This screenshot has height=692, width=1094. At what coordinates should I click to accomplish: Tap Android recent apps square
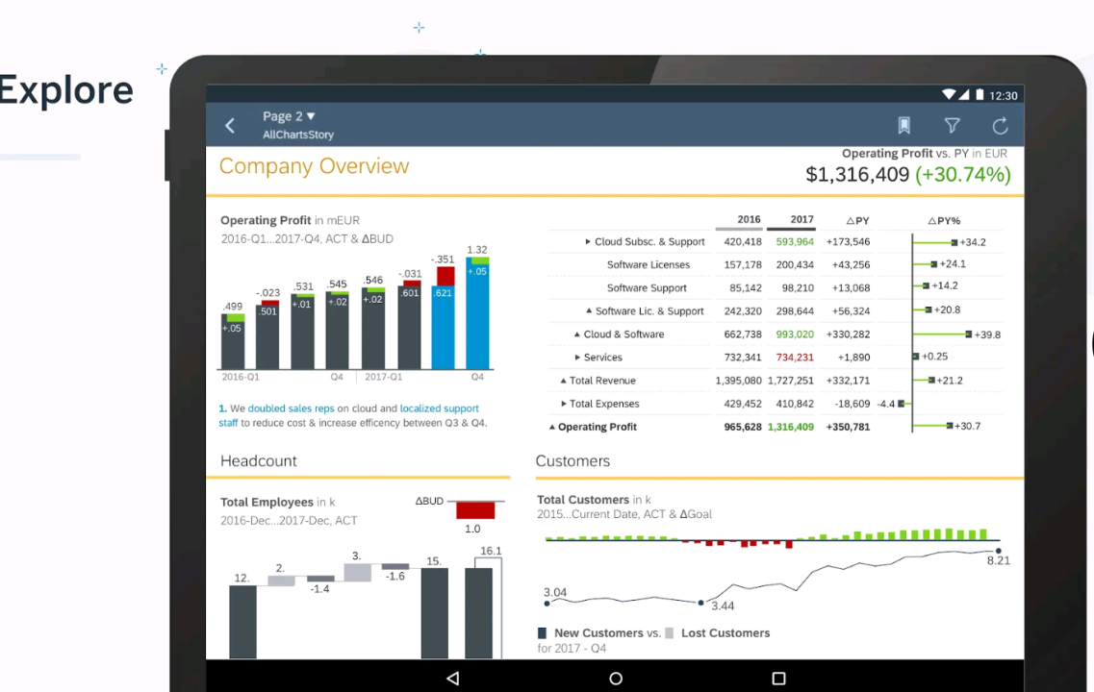coord(778,678)
